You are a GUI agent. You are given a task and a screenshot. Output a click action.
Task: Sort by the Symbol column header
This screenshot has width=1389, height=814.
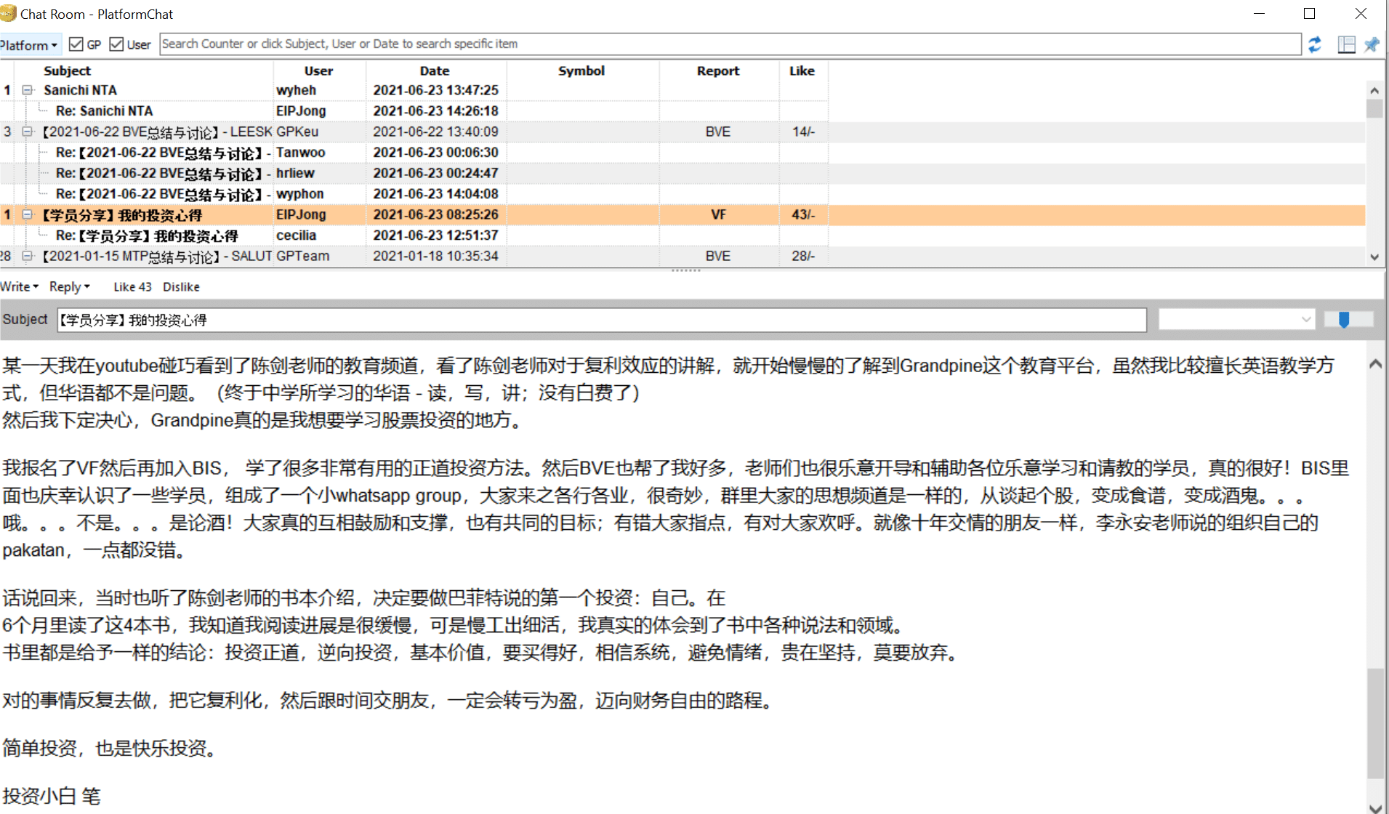click(581, 70)
